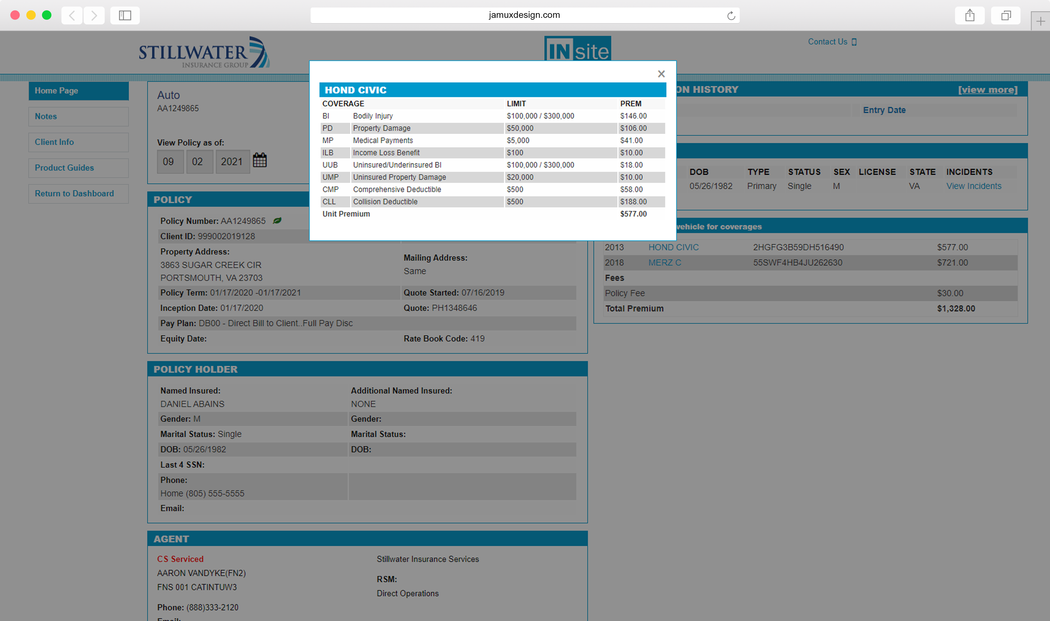The height and width of the screenshot is (621, 1050).
Task: Click the INCIDENTS column header
Action: click(x=969, y=172)
